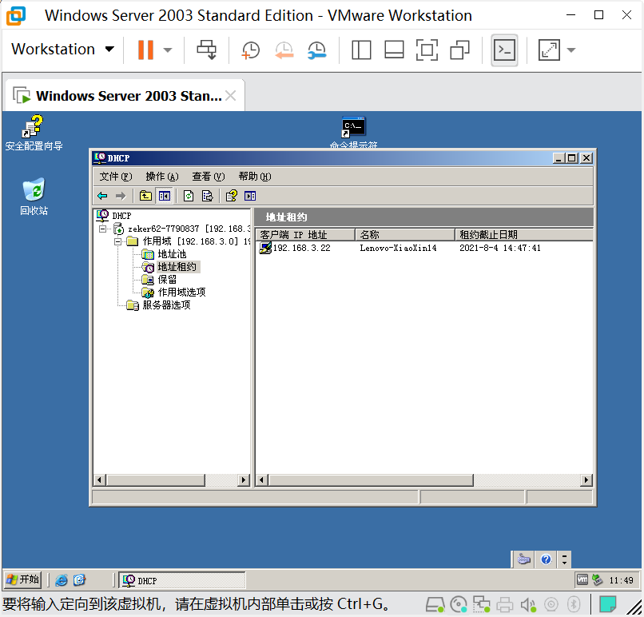This screenshot has width=644, height=617.
Task: Open the language bar options arrow
Action: pyautogui.click(x=564, y=559)
